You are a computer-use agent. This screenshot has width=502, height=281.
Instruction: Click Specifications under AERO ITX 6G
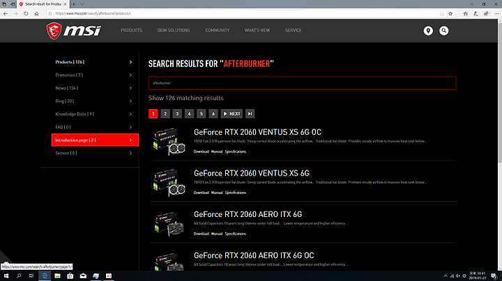(x=236, y=234)
